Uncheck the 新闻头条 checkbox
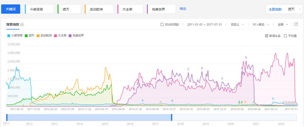 pyautogui.click(x=267, y=36)
